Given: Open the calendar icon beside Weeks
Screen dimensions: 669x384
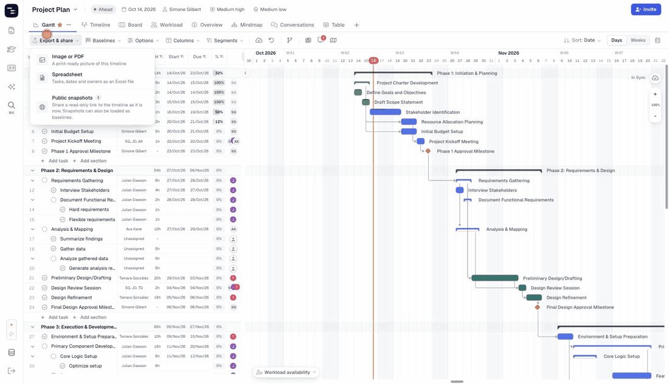Looking at the screenshot, I should (x=657, y=41).
